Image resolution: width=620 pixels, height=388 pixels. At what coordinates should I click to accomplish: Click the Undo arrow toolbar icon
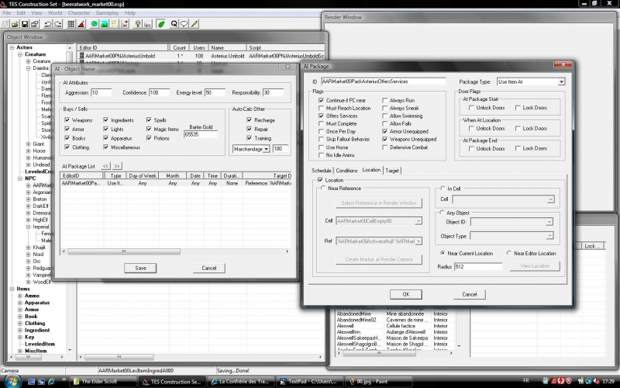[x=47, y=24]
